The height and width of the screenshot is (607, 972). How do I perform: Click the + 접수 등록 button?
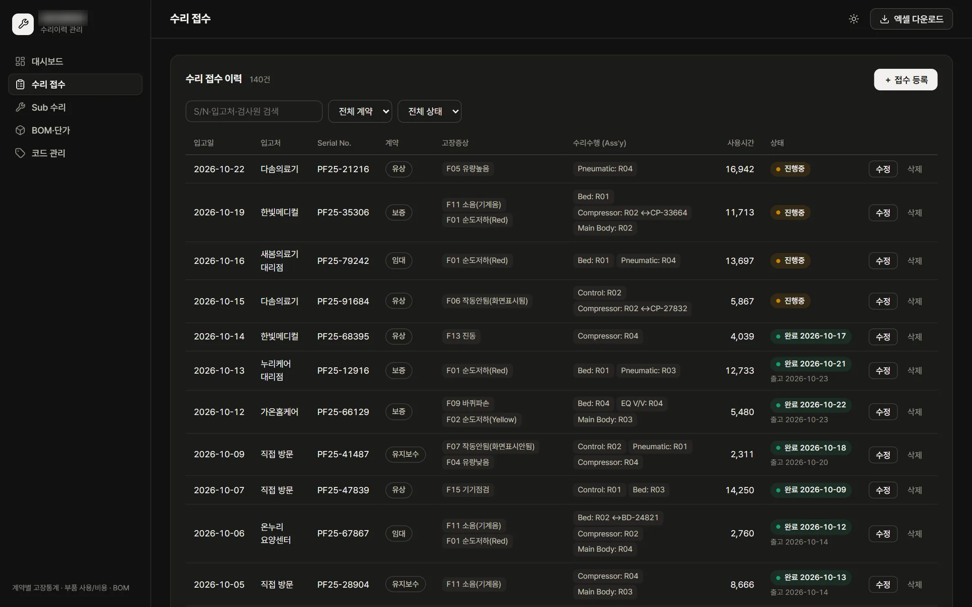pyautogui.click(x=905, y=80)
